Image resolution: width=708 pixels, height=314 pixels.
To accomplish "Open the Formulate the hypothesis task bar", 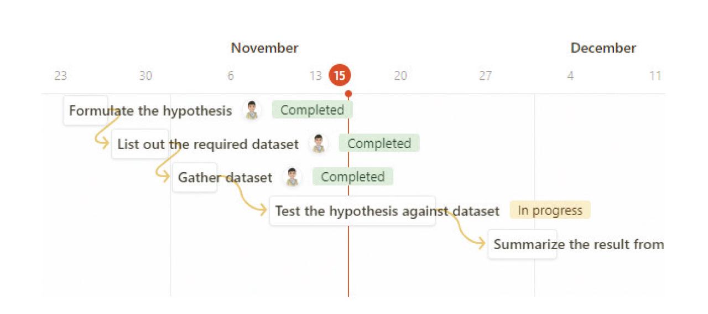I will point(86,111).
